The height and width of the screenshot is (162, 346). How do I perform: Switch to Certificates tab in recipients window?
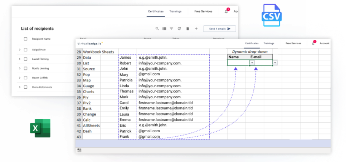[x=156, y=11]
